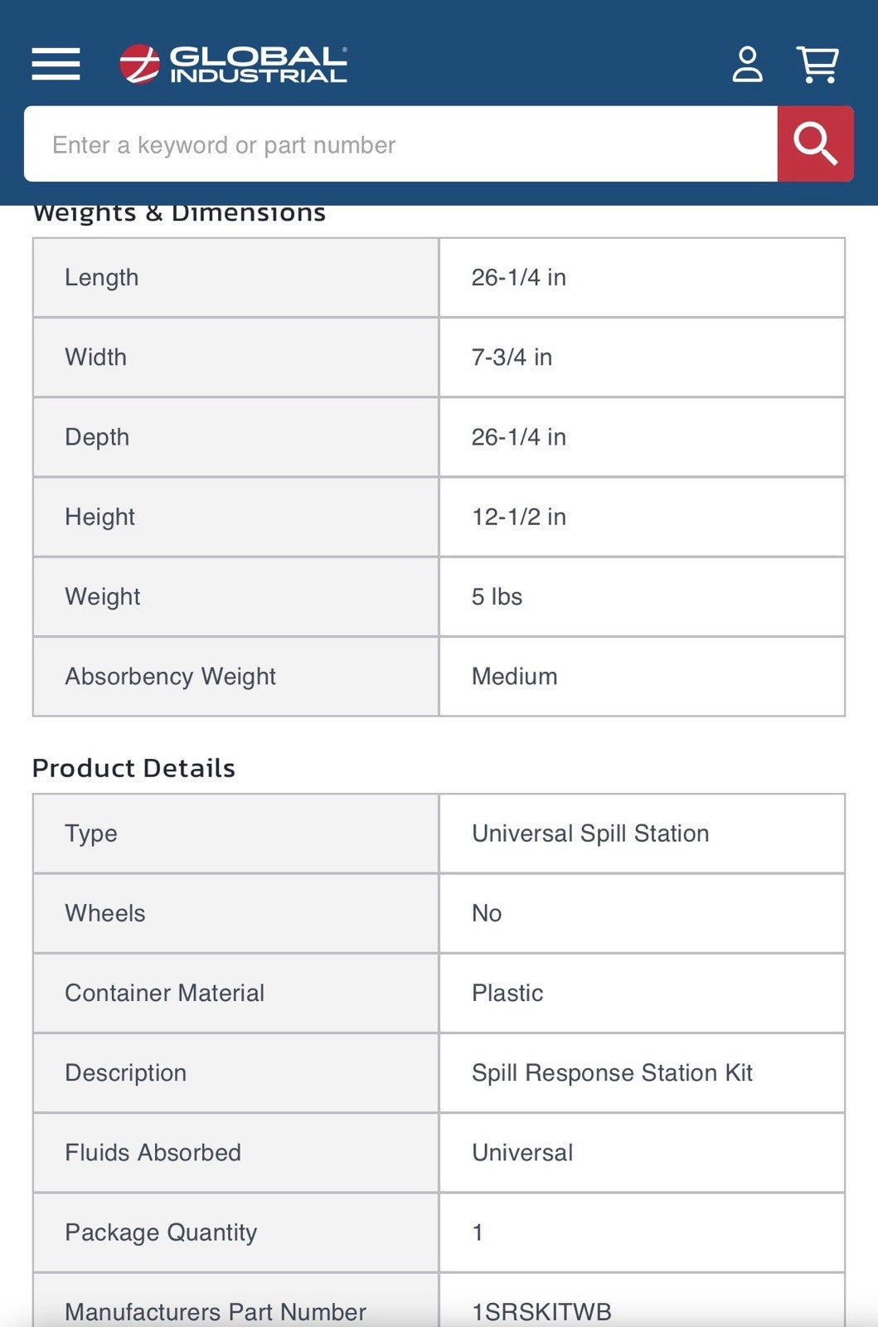This screenshot has height=1327, width=878.
Task: Click the Wheels No value
Action: pos(487,913)
